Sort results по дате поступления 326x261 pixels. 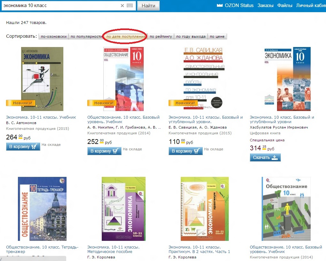[x=126, y=36]
